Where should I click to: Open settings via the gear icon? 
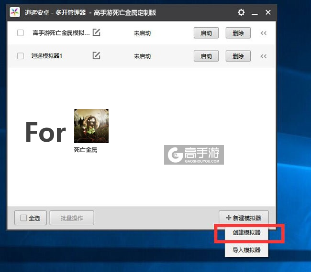click(241, 12)
